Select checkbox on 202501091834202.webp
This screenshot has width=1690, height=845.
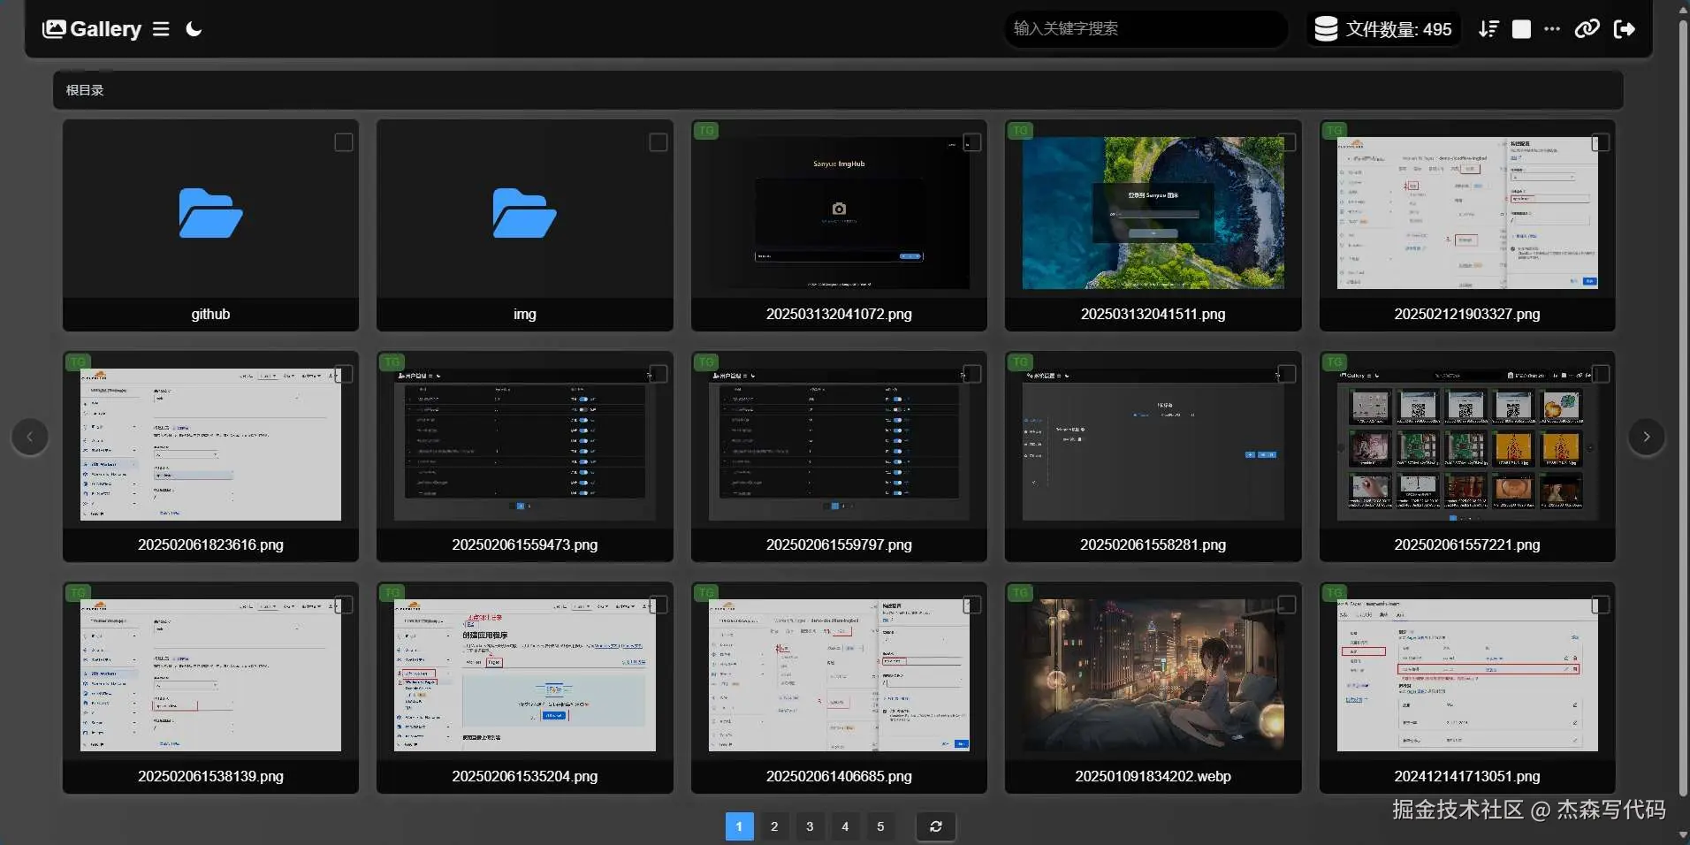pos(1286,605)
